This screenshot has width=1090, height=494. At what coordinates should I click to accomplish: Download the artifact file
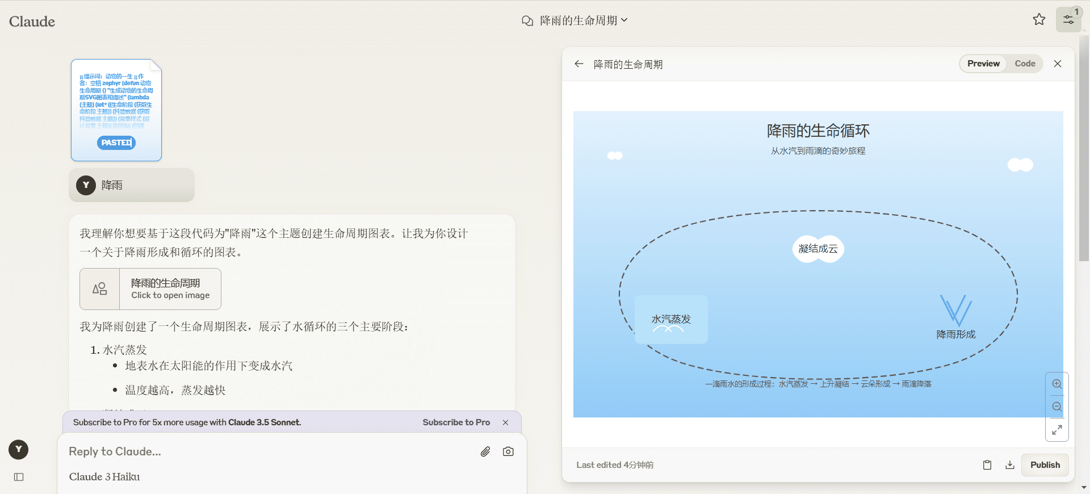coord(1009,465)
